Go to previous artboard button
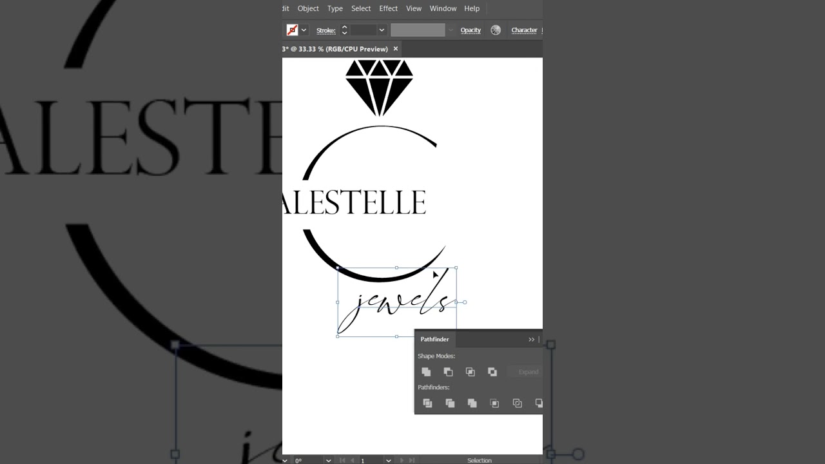Image resolution: width=825 pixels, height=464 pixels. 352,460
